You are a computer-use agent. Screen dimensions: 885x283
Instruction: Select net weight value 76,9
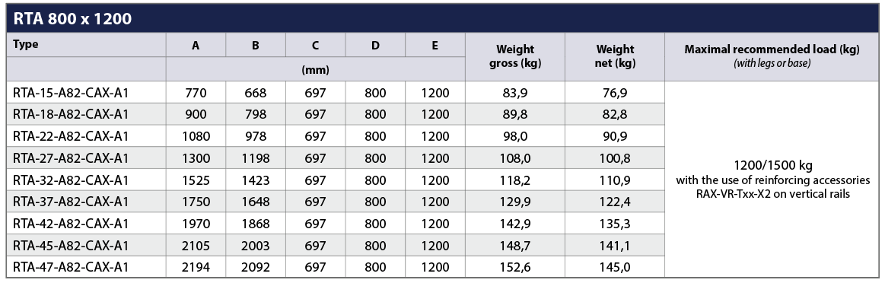pyautogui.click(x=615, y=93)
